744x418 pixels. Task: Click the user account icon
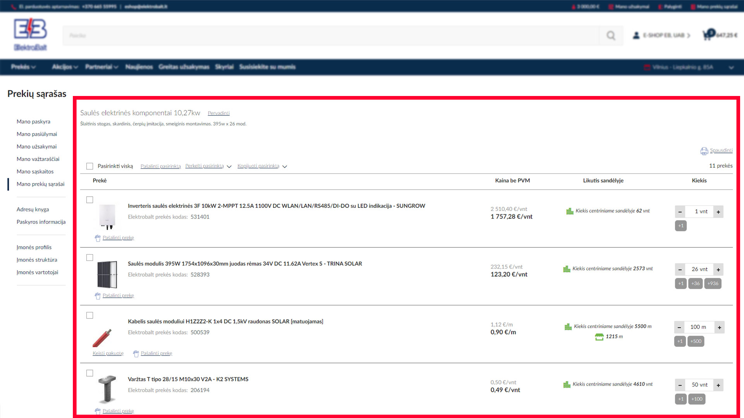click(636, 35)
